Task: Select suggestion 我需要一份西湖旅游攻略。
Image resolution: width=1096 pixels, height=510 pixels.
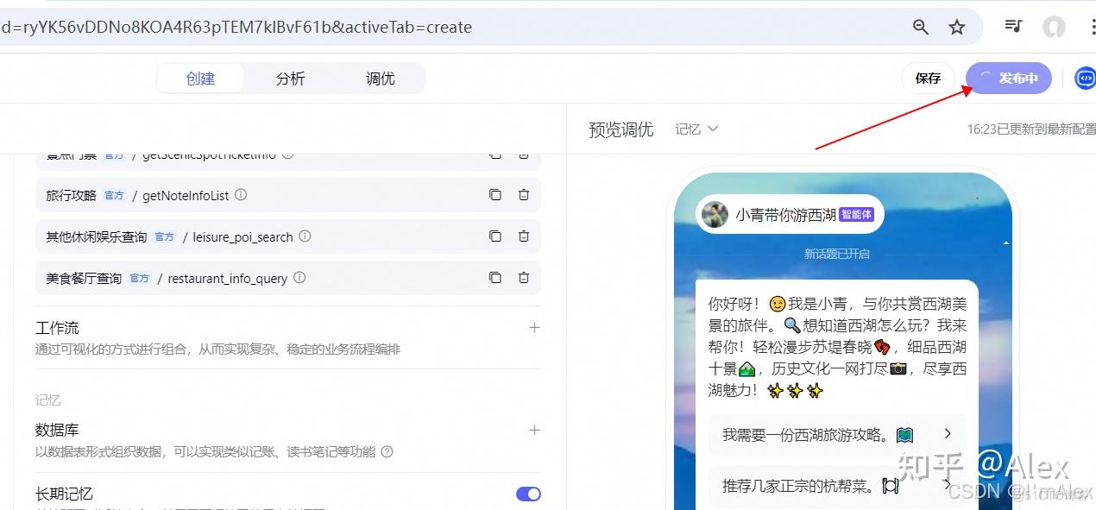Action: tap(835, 434)
